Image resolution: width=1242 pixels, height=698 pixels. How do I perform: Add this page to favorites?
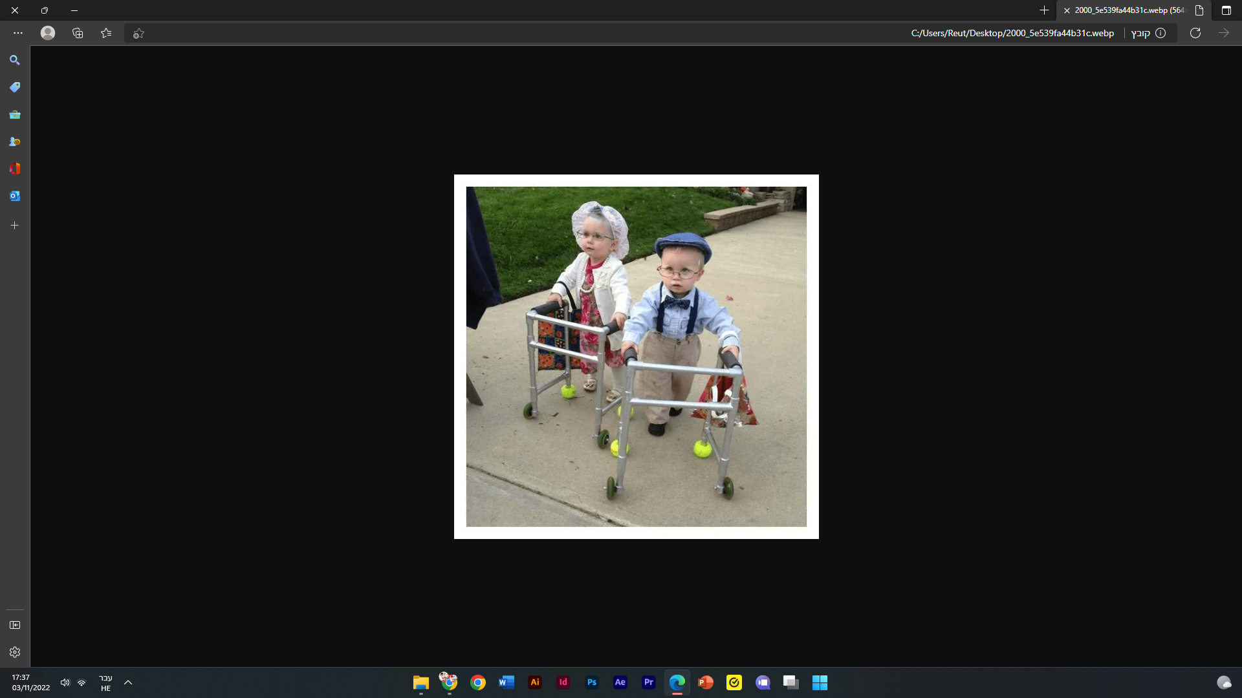point(138,34)
